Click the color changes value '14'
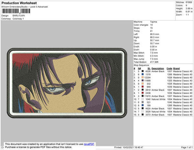Viewport: 194px width, 150px height. coord(151,25)
